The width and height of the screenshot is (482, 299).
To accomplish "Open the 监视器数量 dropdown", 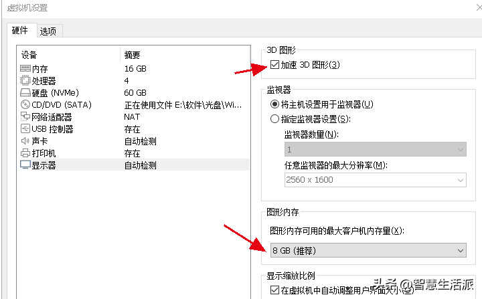I will point(375,149).
